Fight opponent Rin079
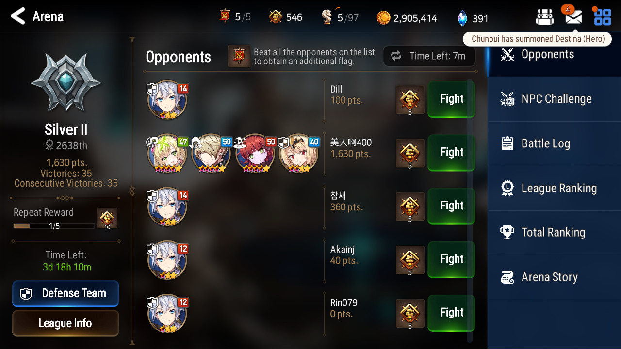This screenshot has height=349, width=621. pos(451,313)
